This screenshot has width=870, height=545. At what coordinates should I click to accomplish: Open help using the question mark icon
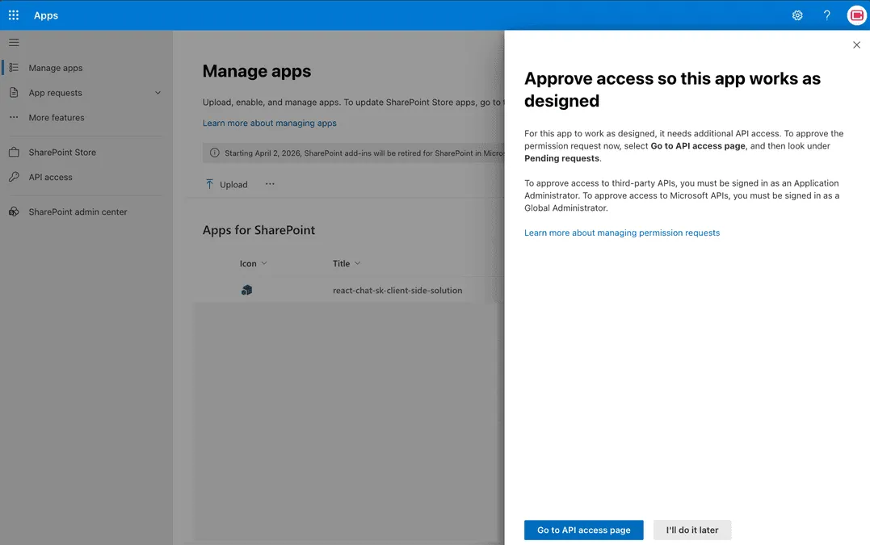(x=826, y=15)
